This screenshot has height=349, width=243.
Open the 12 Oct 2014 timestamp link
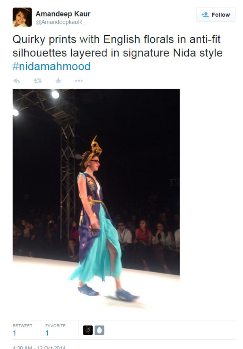39,347
